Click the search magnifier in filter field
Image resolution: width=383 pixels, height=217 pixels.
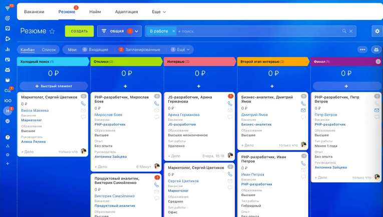click(344, 31)
